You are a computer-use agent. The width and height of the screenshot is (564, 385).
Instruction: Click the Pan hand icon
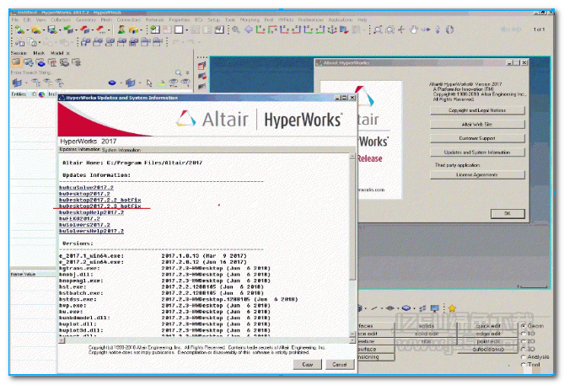tap(414, 29)
